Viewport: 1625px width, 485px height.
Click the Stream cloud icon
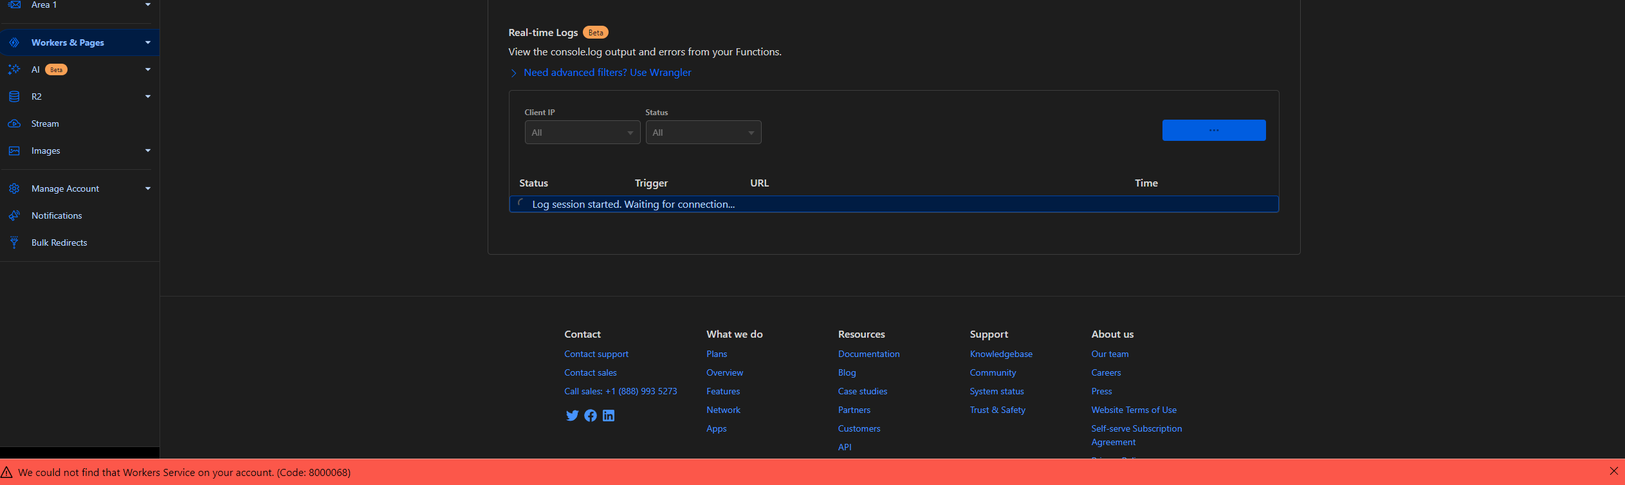[14, 124]
